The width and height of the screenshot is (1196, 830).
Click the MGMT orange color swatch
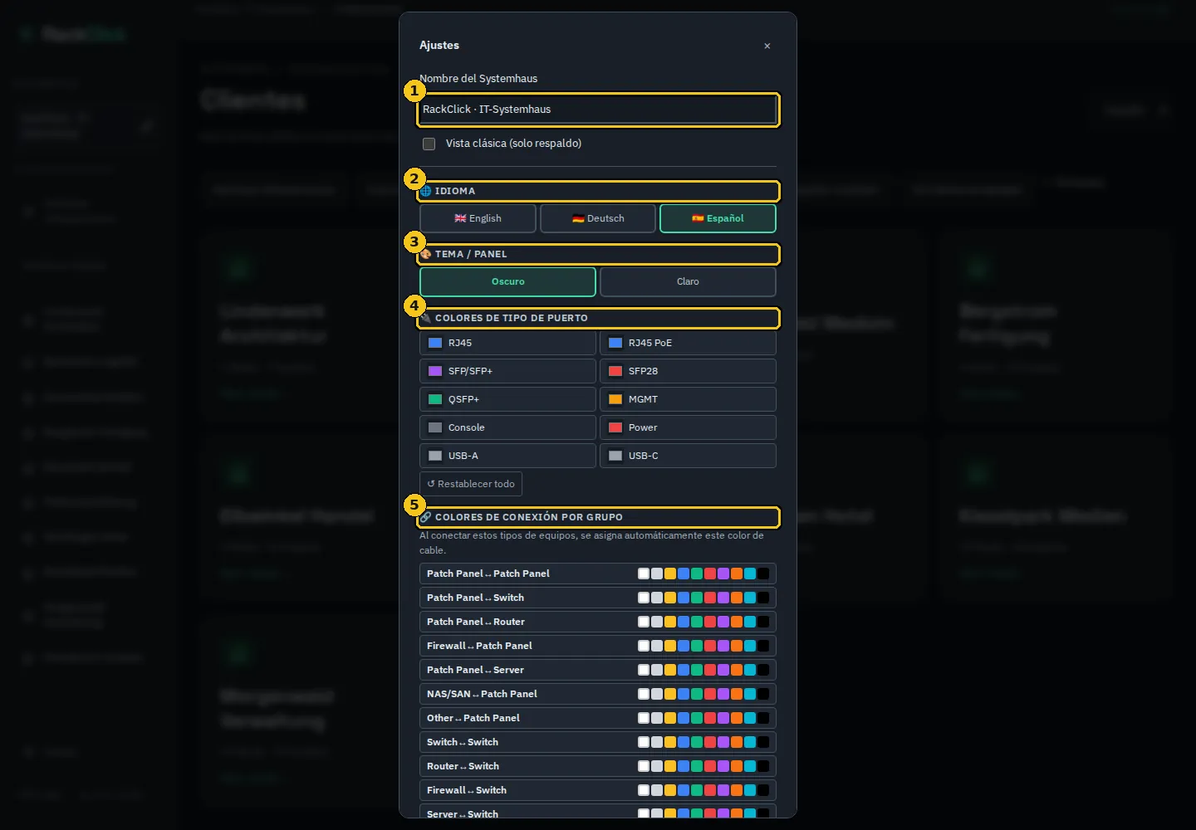click(615, 399)
